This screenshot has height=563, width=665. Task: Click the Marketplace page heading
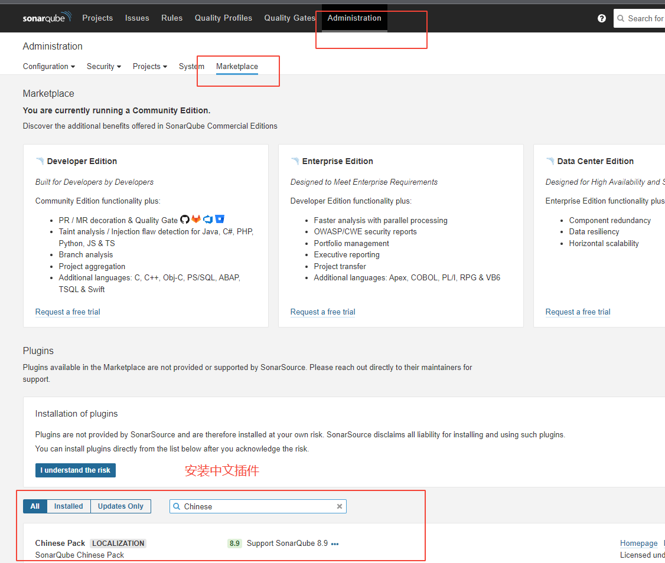tap(48, 94)
